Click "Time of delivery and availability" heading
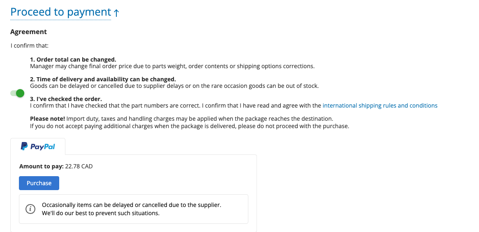 point(103,79)
